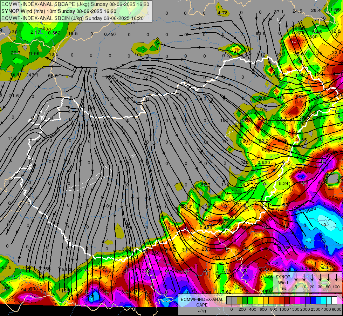Click the 'J/kg' unit label in legend

tap(202, 311)
